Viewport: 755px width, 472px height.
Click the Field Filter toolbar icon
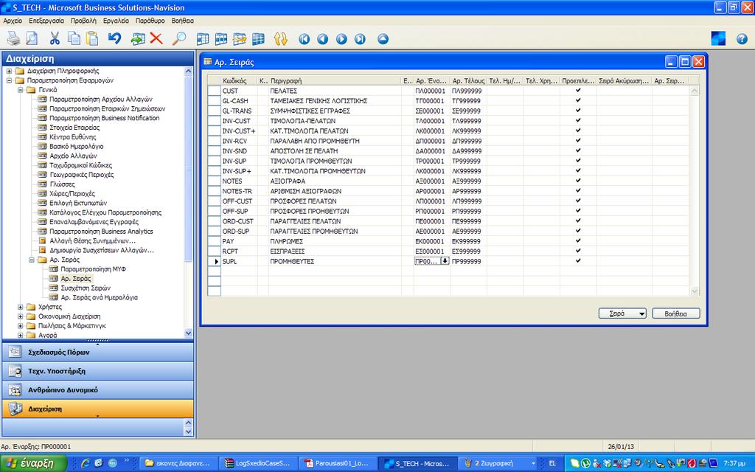coord(203,39)
